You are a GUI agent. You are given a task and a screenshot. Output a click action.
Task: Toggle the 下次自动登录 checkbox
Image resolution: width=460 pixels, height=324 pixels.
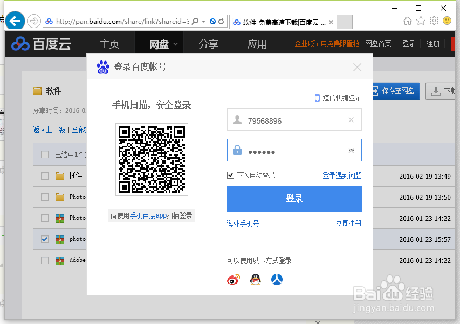pyautogui.click(x=231, y=175)
